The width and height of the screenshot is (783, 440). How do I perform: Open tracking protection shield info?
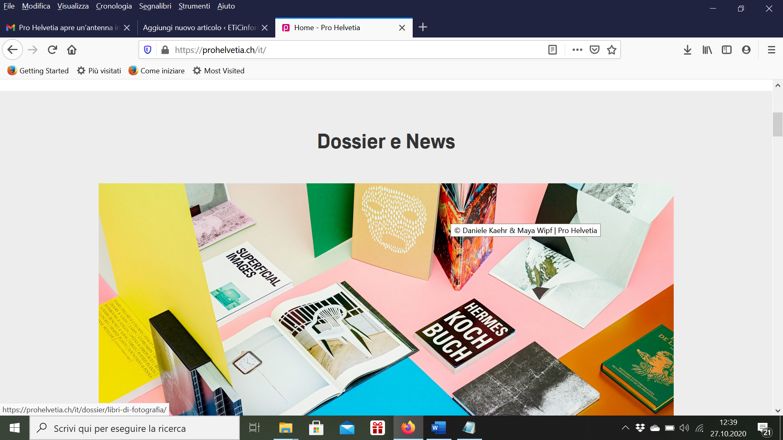point(148,50)
